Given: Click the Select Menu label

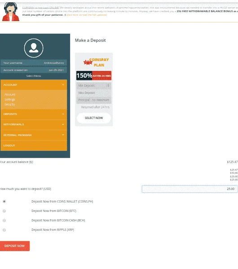Looking at the screenshot, I should (x=34, y=76).
